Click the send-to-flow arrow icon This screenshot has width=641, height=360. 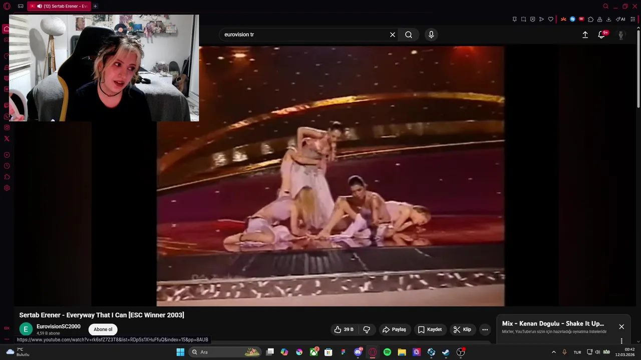[541, 19]
